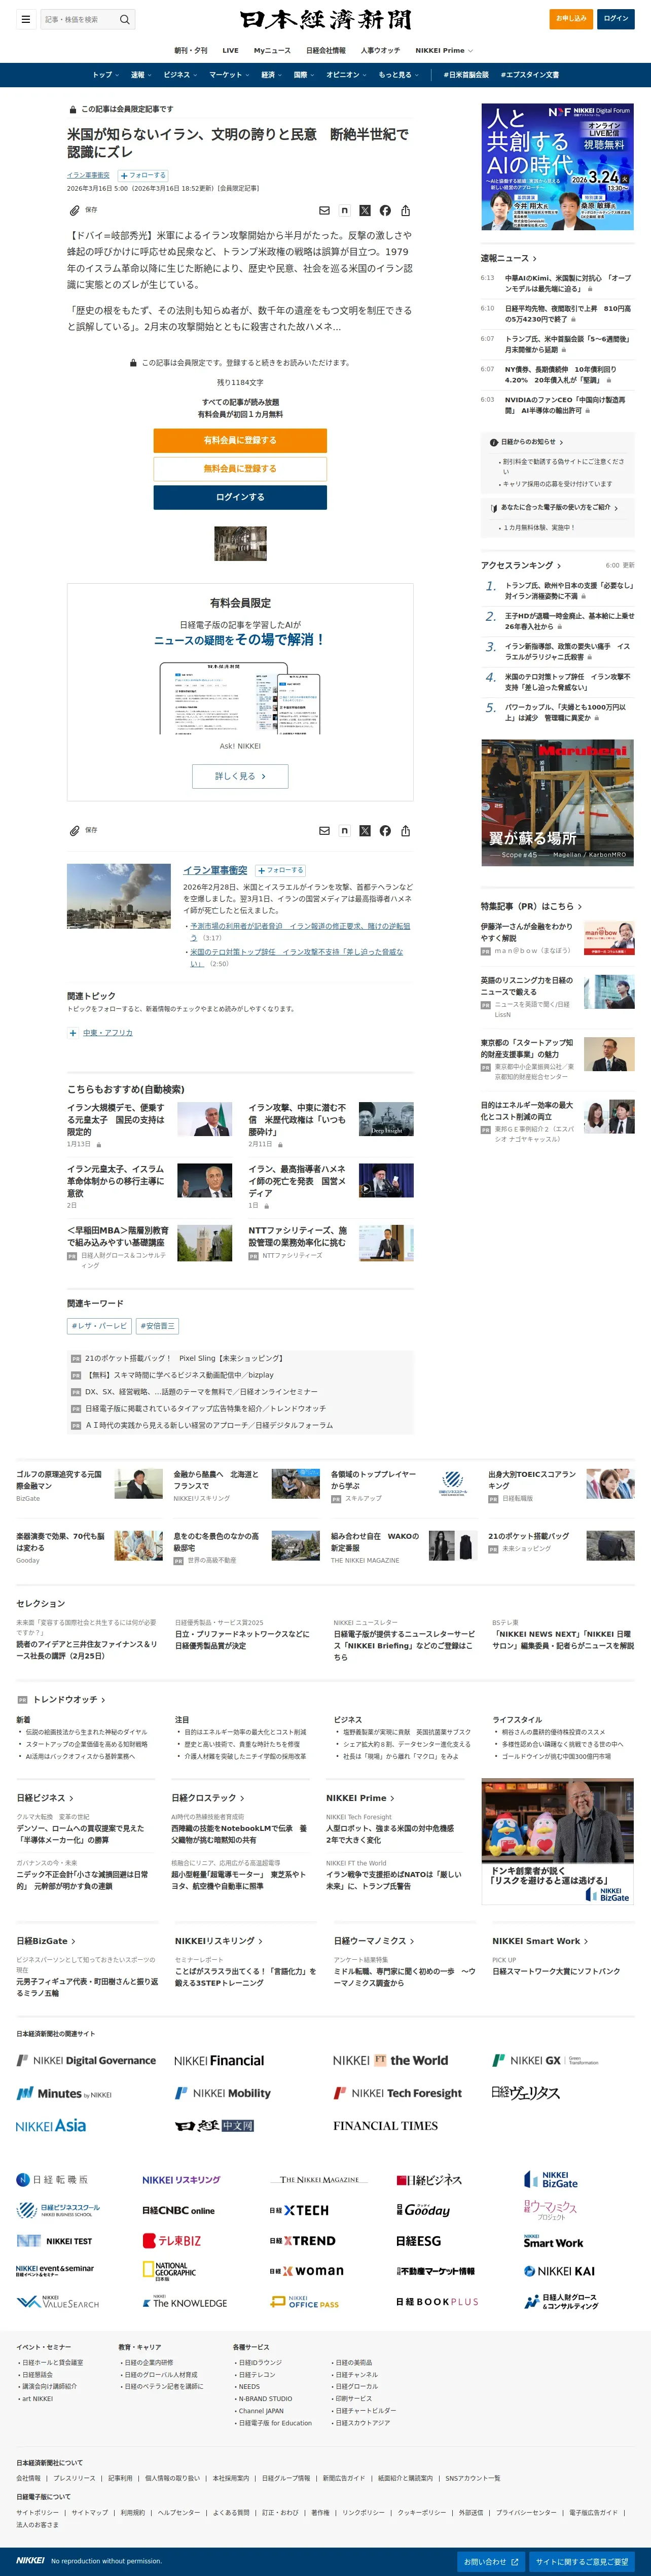
Task: Open the Myニュース tab
Action: point(272,50)
